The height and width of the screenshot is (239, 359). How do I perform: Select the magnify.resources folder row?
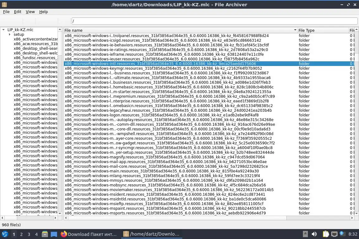coord(209,157)
